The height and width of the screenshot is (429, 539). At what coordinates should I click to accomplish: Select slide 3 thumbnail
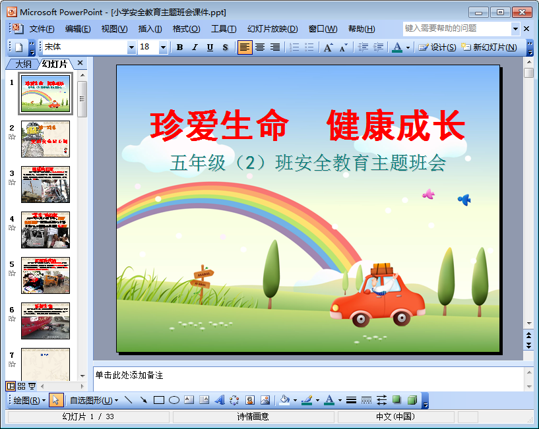(46, 185)
